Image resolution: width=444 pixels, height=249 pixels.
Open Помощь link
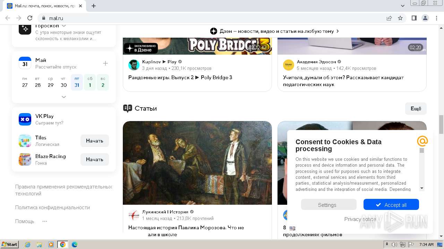25,221
